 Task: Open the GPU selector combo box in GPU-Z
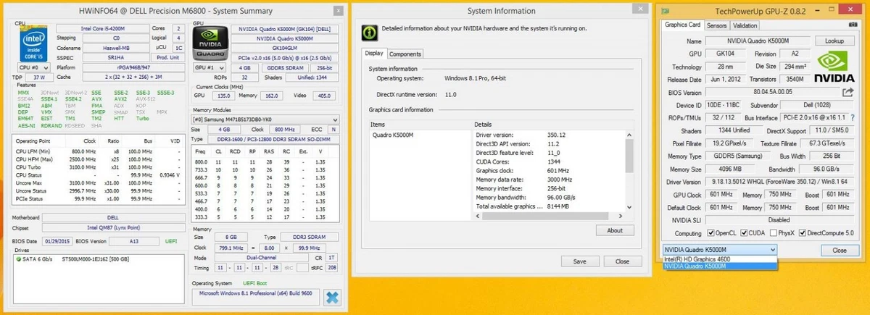point(720,250)
